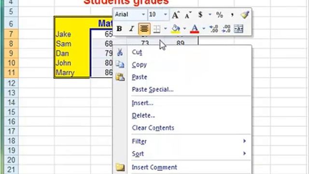Screen dimensions: 309x174
Task: Apply the yellow Fill Color bucket
Action: pos(176,29)
